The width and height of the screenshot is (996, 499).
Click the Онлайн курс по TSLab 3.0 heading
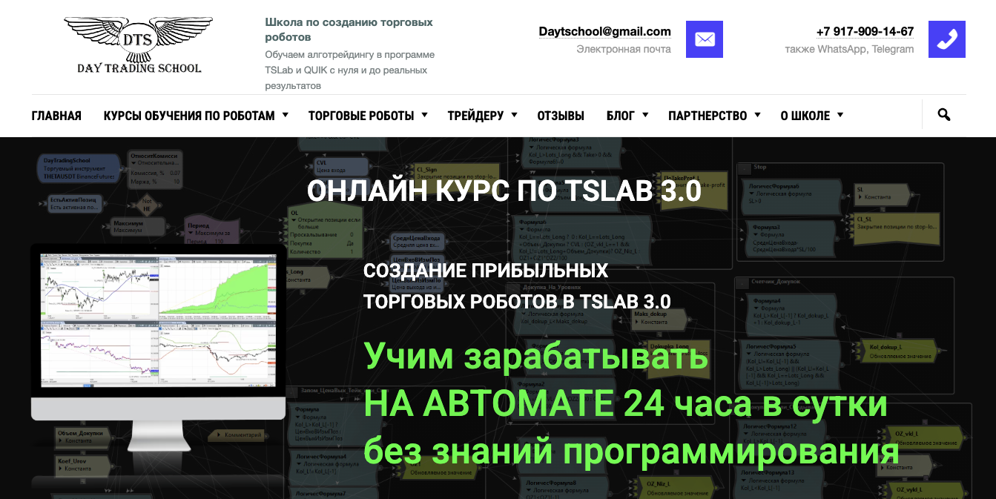(504, 191)
